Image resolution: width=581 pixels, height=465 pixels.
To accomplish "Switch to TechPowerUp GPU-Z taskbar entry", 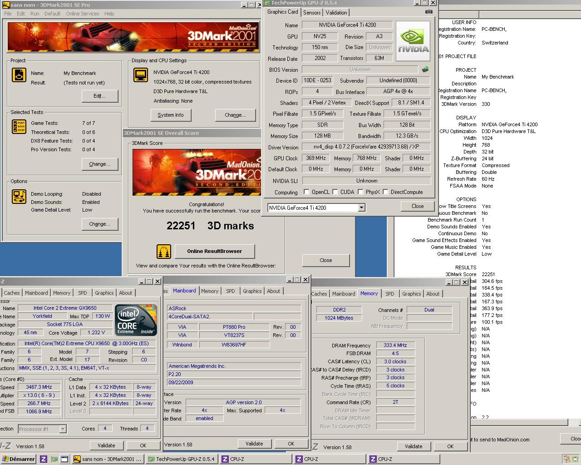I will pos(182,459).
